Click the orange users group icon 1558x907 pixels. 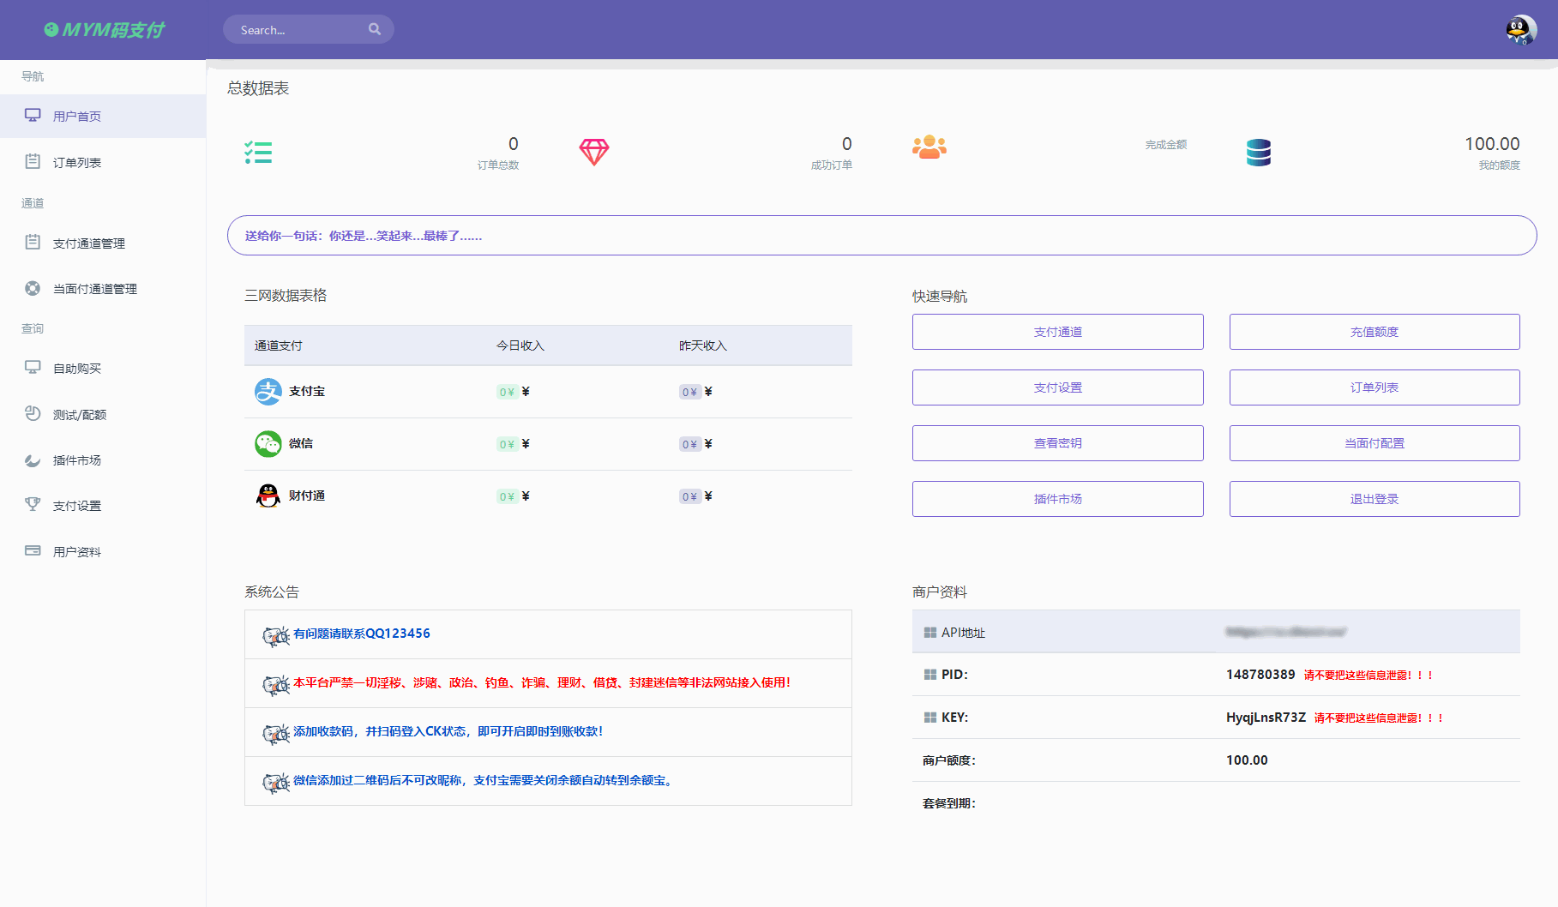pos(929,147)
